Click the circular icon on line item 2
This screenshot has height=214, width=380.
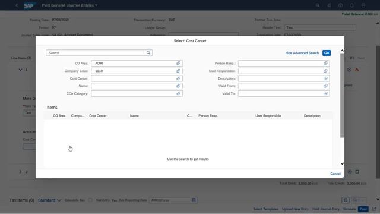click(x=350, y=172)
